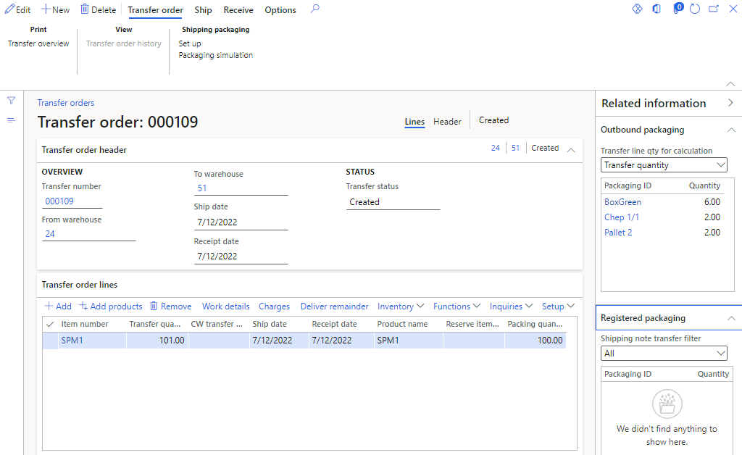Screen dimensions: 742x455
Task: Open the pop-out window icon
Action: tap(714, 9)
